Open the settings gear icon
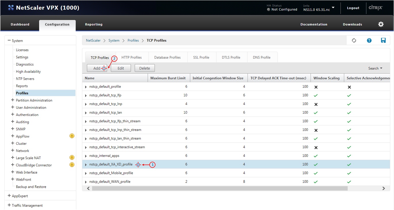The width and height of the screenshot is (394, 210). 381,24
